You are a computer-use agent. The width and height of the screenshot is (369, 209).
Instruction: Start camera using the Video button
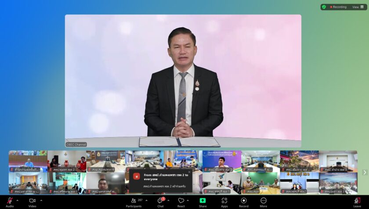[32, 201]
